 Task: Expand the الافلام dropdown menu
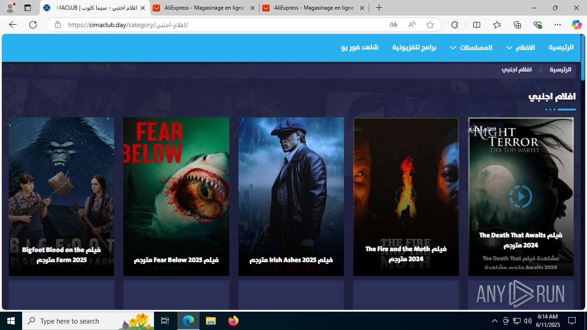pos(521,48)
